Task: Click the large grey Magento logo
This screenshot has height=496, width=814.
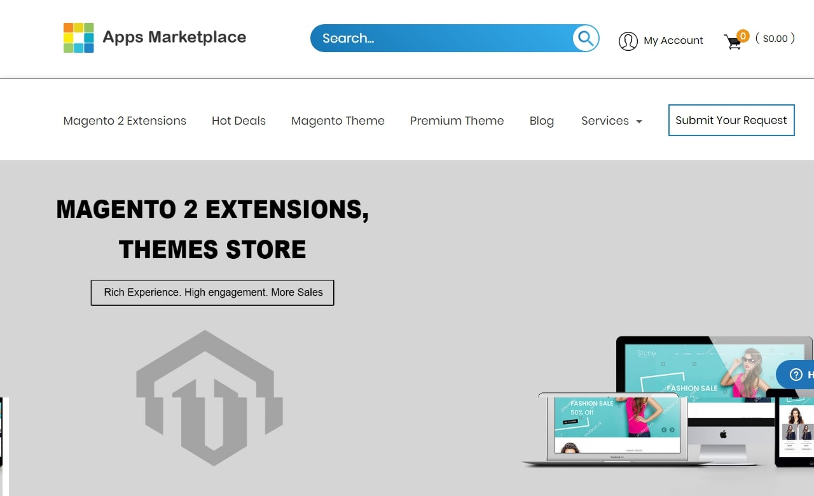Action: coord(210,397)
